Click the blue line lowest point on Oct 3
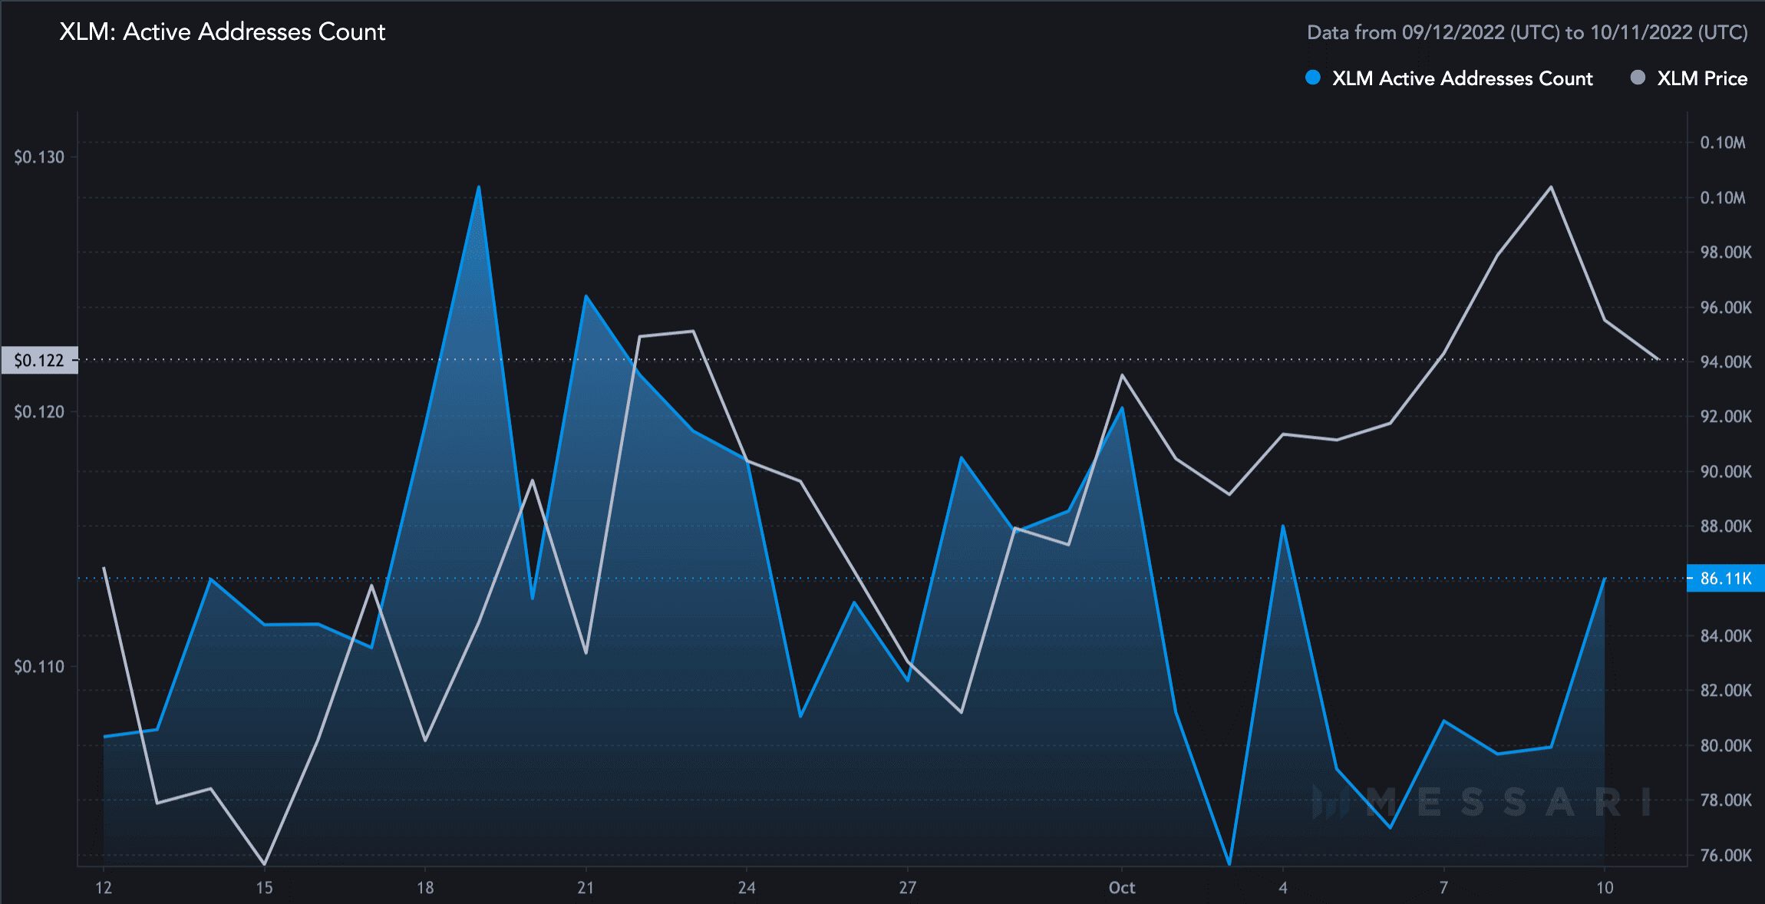The height and width of the screenshot is (904, 1765). 1229,864
